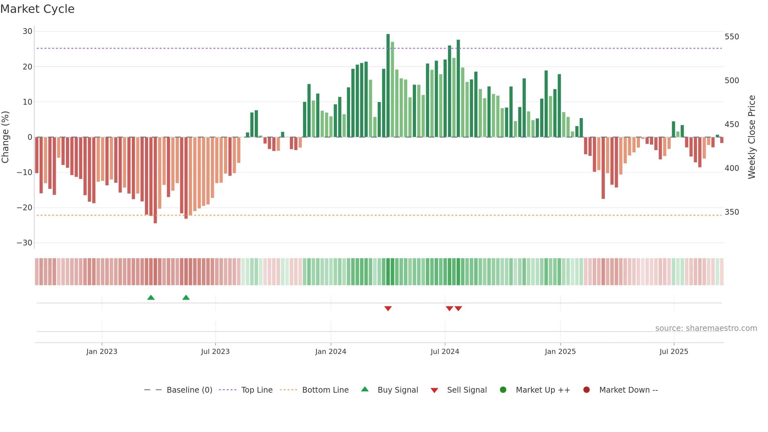Click the 10 tick on left axis

click(x=28, y=102)
